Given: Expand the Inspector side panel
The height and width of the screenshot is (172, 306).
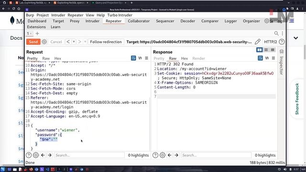Looking at the screenshot, I should [x=281, y=65].
